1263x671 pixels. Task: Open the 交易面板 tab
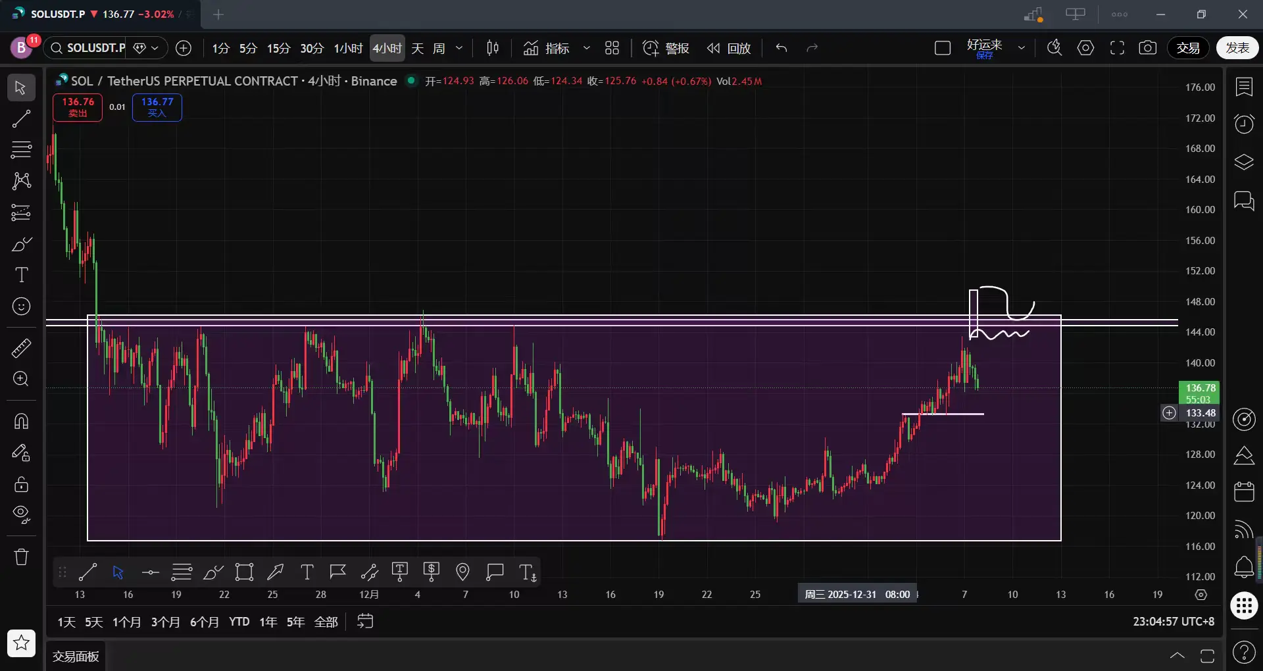pos(76,657)
